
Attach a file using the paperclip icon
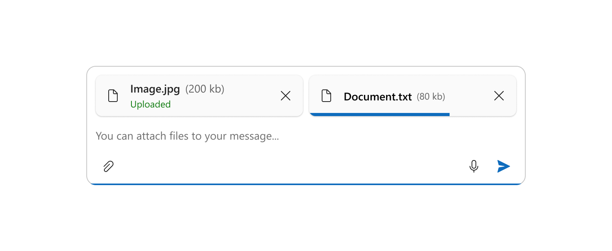108,166
